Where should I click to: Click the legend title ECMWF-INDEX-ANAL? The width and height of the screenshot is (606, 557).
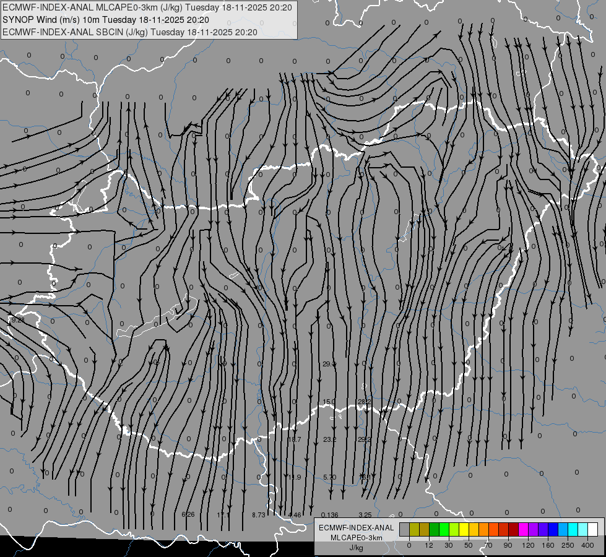357,528
